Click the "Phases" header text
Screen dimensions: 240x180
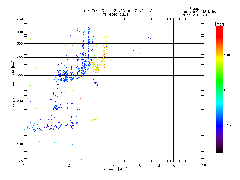pyautogui.click(x=194, y=9)
